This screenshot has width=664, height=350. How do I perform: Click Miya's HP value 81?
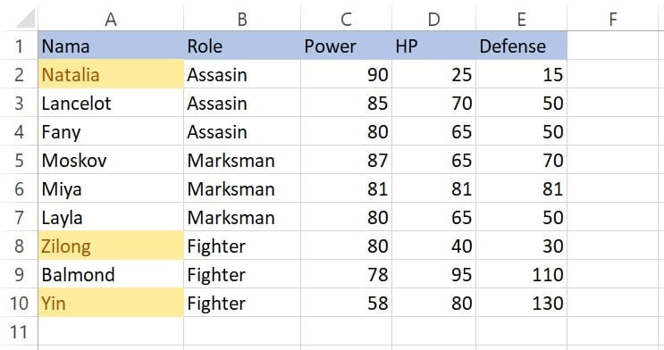tap(433, 188)
